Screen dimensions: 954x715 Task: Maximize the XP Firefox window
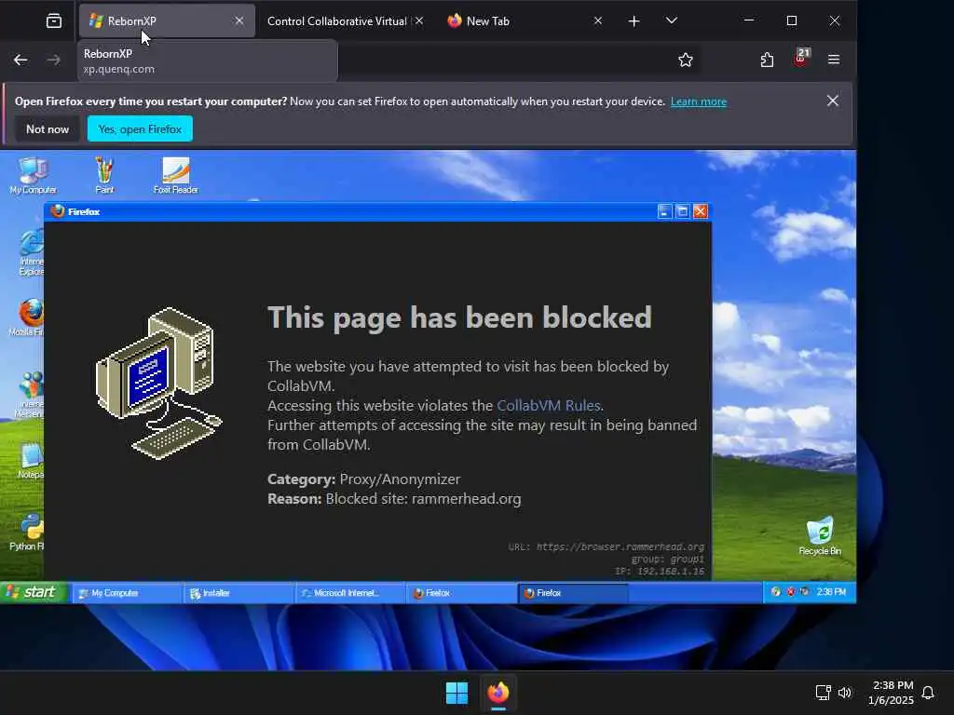point(683,211)
